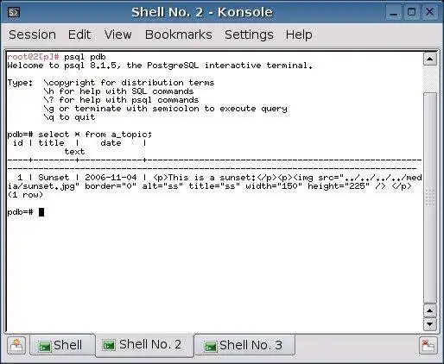Switch to the Shell tab
Image resolution: width=444 pixels, height=364 pixels.
[x=62, y=345]
